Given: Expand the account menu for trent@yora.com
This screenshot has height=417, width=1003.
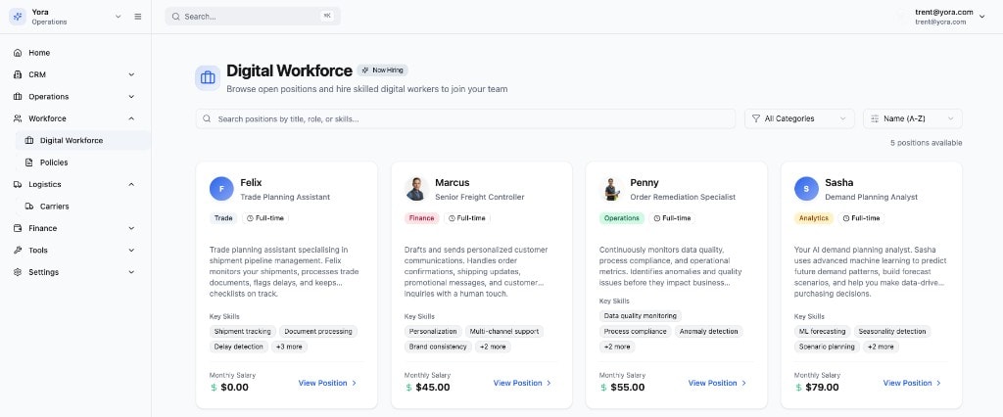Looking at the screenshot, I should pos(981,17).
